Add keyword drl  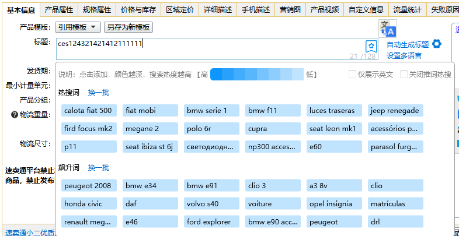point(395,221)
